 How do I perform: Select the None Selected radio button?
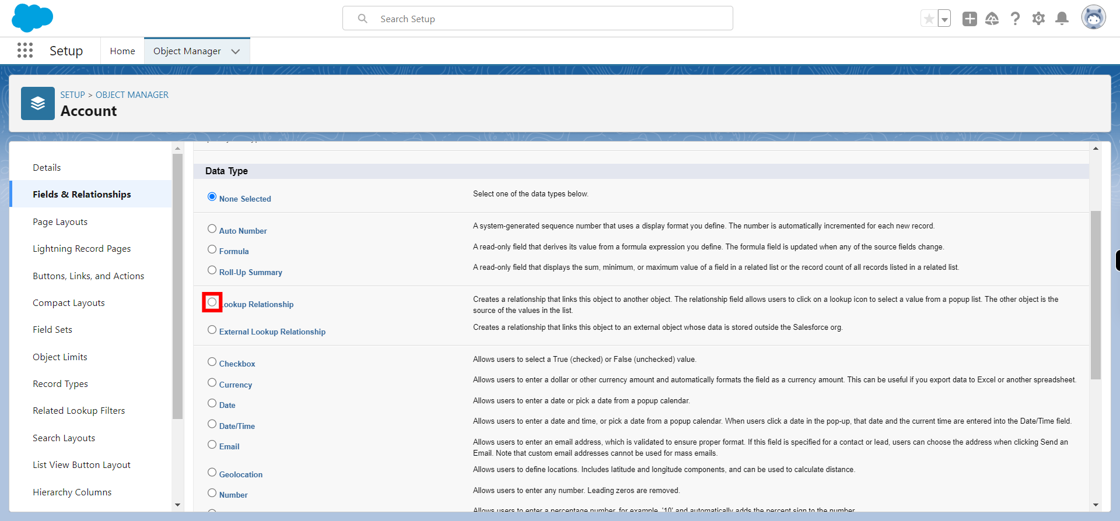212,196
